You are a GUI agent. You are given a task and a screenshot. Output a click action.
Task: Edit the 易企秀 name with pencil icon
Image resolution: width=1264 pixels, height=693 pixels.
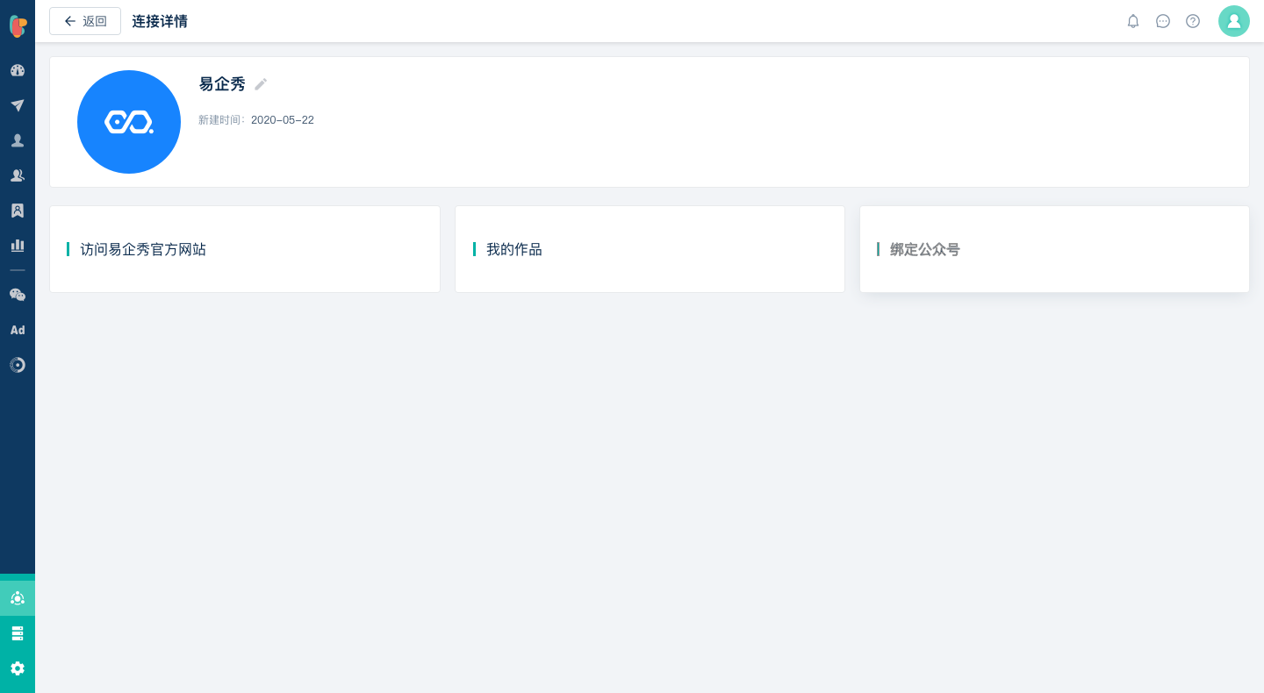tap(261, 84)
